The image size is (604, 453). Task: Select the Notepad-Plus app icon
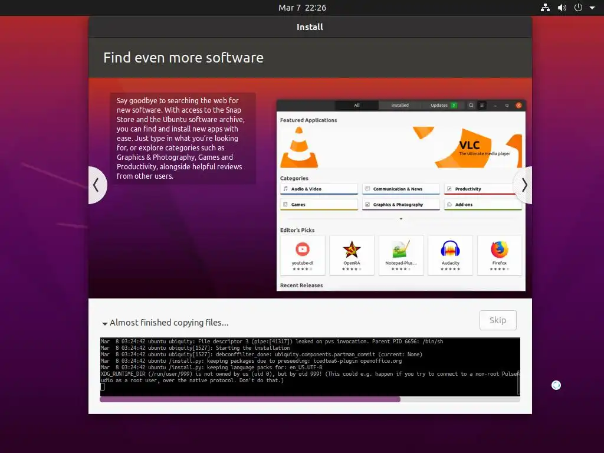pos(401,250)
